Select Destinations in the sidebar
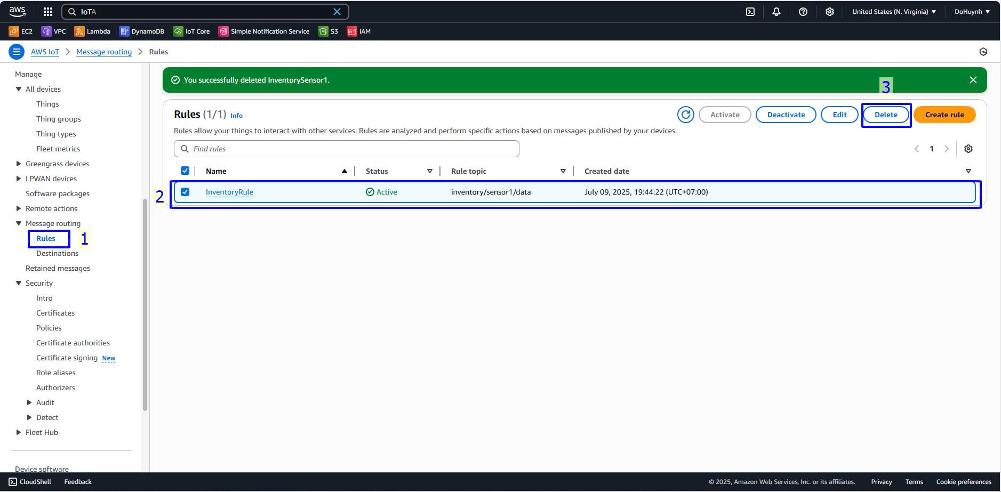This screenshot has height=492, width=1001. [x=57, y=253]
